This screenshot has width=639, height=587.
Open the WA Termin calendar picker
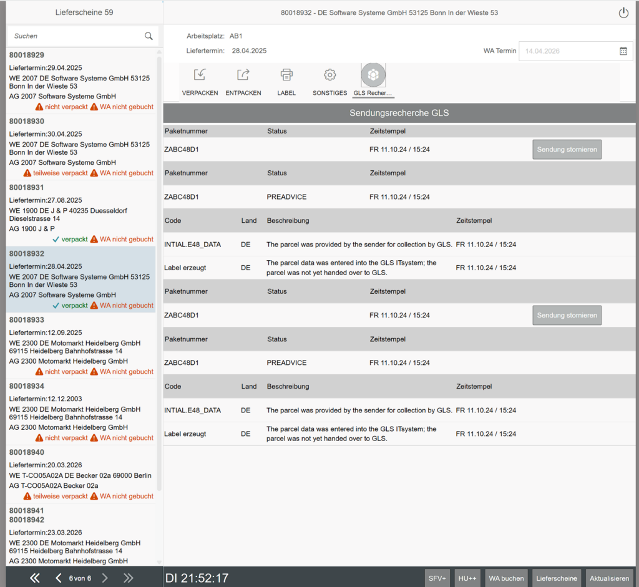[623, 51]
